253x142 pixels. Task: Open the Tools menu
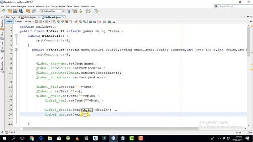(76, 6)
